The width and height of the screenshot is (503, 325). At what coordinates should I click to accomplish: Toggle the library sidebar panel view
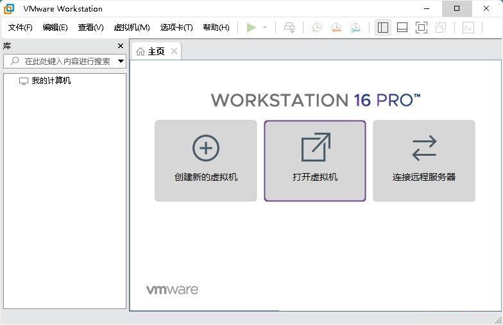click(383, 28)
